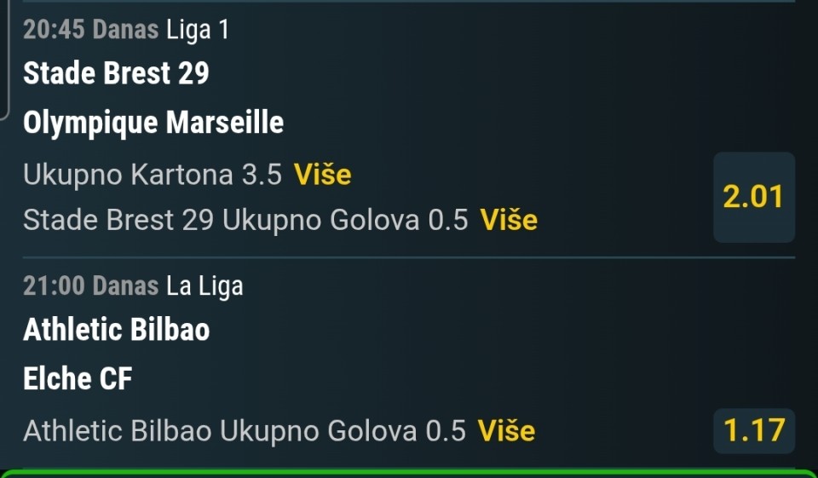Select the Olympique Marseille team name

pyautogui.click(x=153, y=123)
